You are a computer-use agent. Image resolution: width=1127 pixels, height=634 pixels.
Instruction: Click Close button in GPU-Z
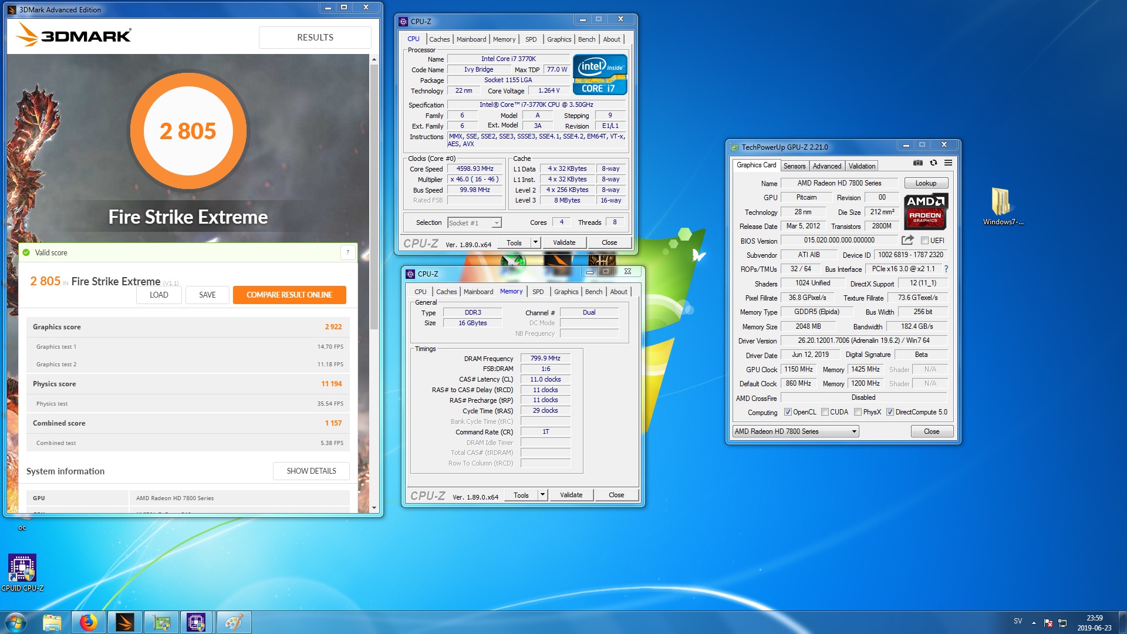pos(932,431)
